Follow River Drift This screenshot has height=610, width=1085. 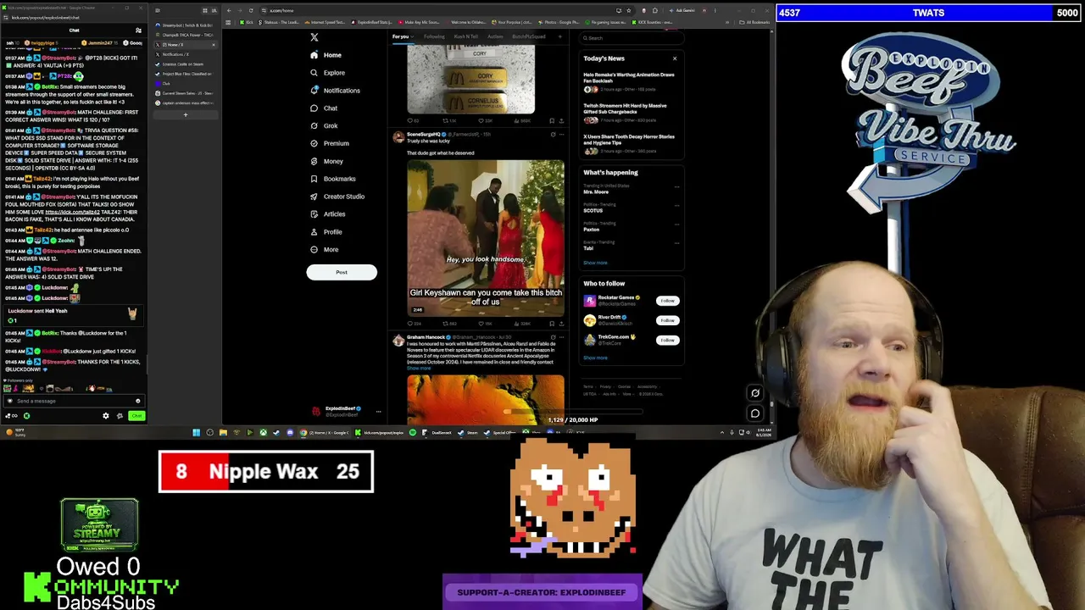tap(668, 320)
